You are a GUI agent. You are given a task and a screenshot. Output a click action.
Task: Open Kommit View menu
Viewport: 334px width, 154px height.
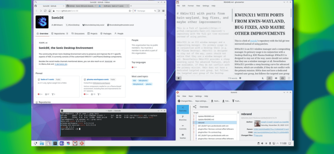pyautogui.click(x=184, y=96)
